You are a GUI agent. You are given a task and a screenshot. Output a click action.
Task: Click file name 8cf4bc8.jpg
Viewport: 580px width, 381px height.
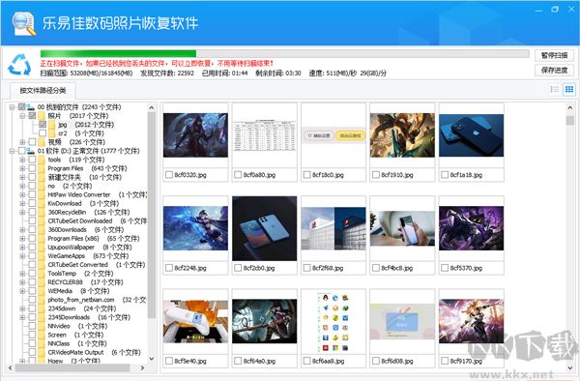click(397, 268)
